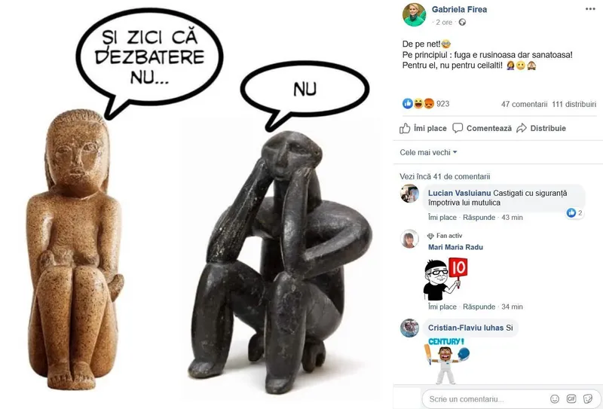Open the post options three-dot menu
This screenshot has width=603, height=409.
click(590, 9)
